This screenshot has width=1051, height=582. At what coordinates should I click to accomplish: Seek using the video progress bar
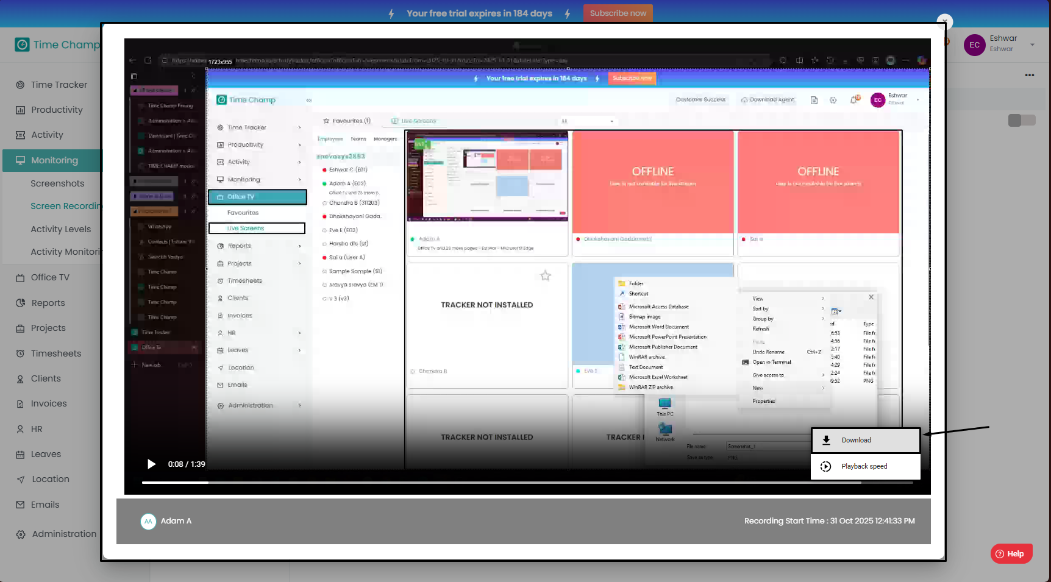[528, 482]
